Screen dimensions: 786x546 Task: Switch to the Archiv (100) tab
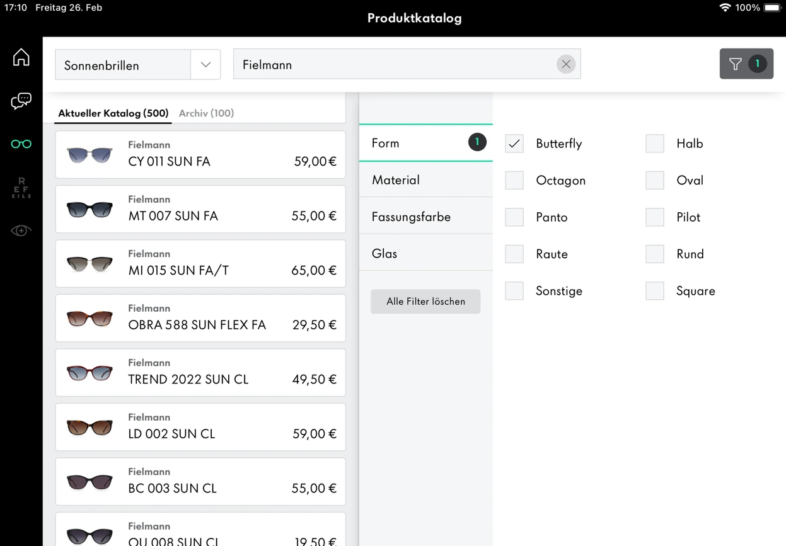pos(206,113)
